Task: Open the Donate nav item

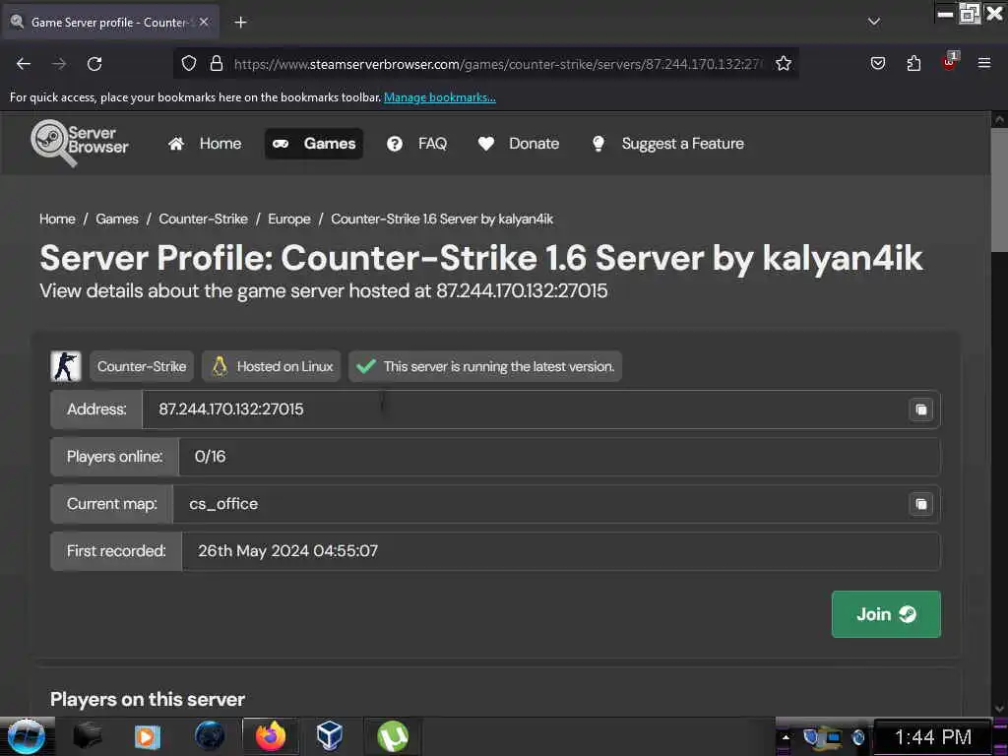Action: (518, 144)
